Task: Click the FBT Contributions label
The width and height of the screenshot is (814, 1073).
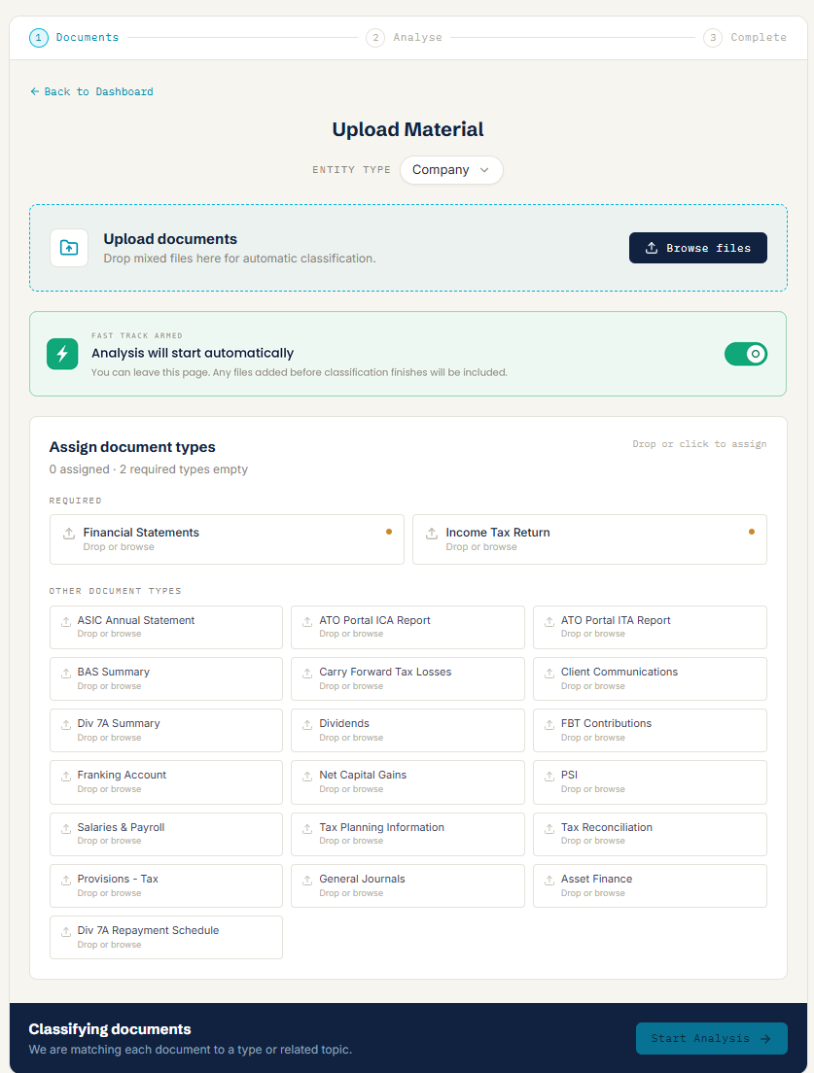Action: pyautogui.click(x=606, y=723)
